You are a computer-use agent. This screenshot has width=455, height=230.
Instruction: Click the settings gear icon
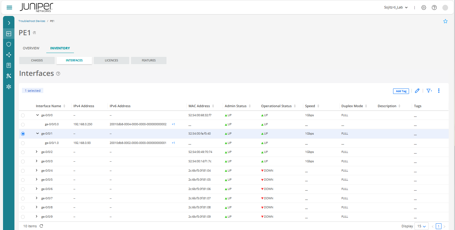pos(423,8)
